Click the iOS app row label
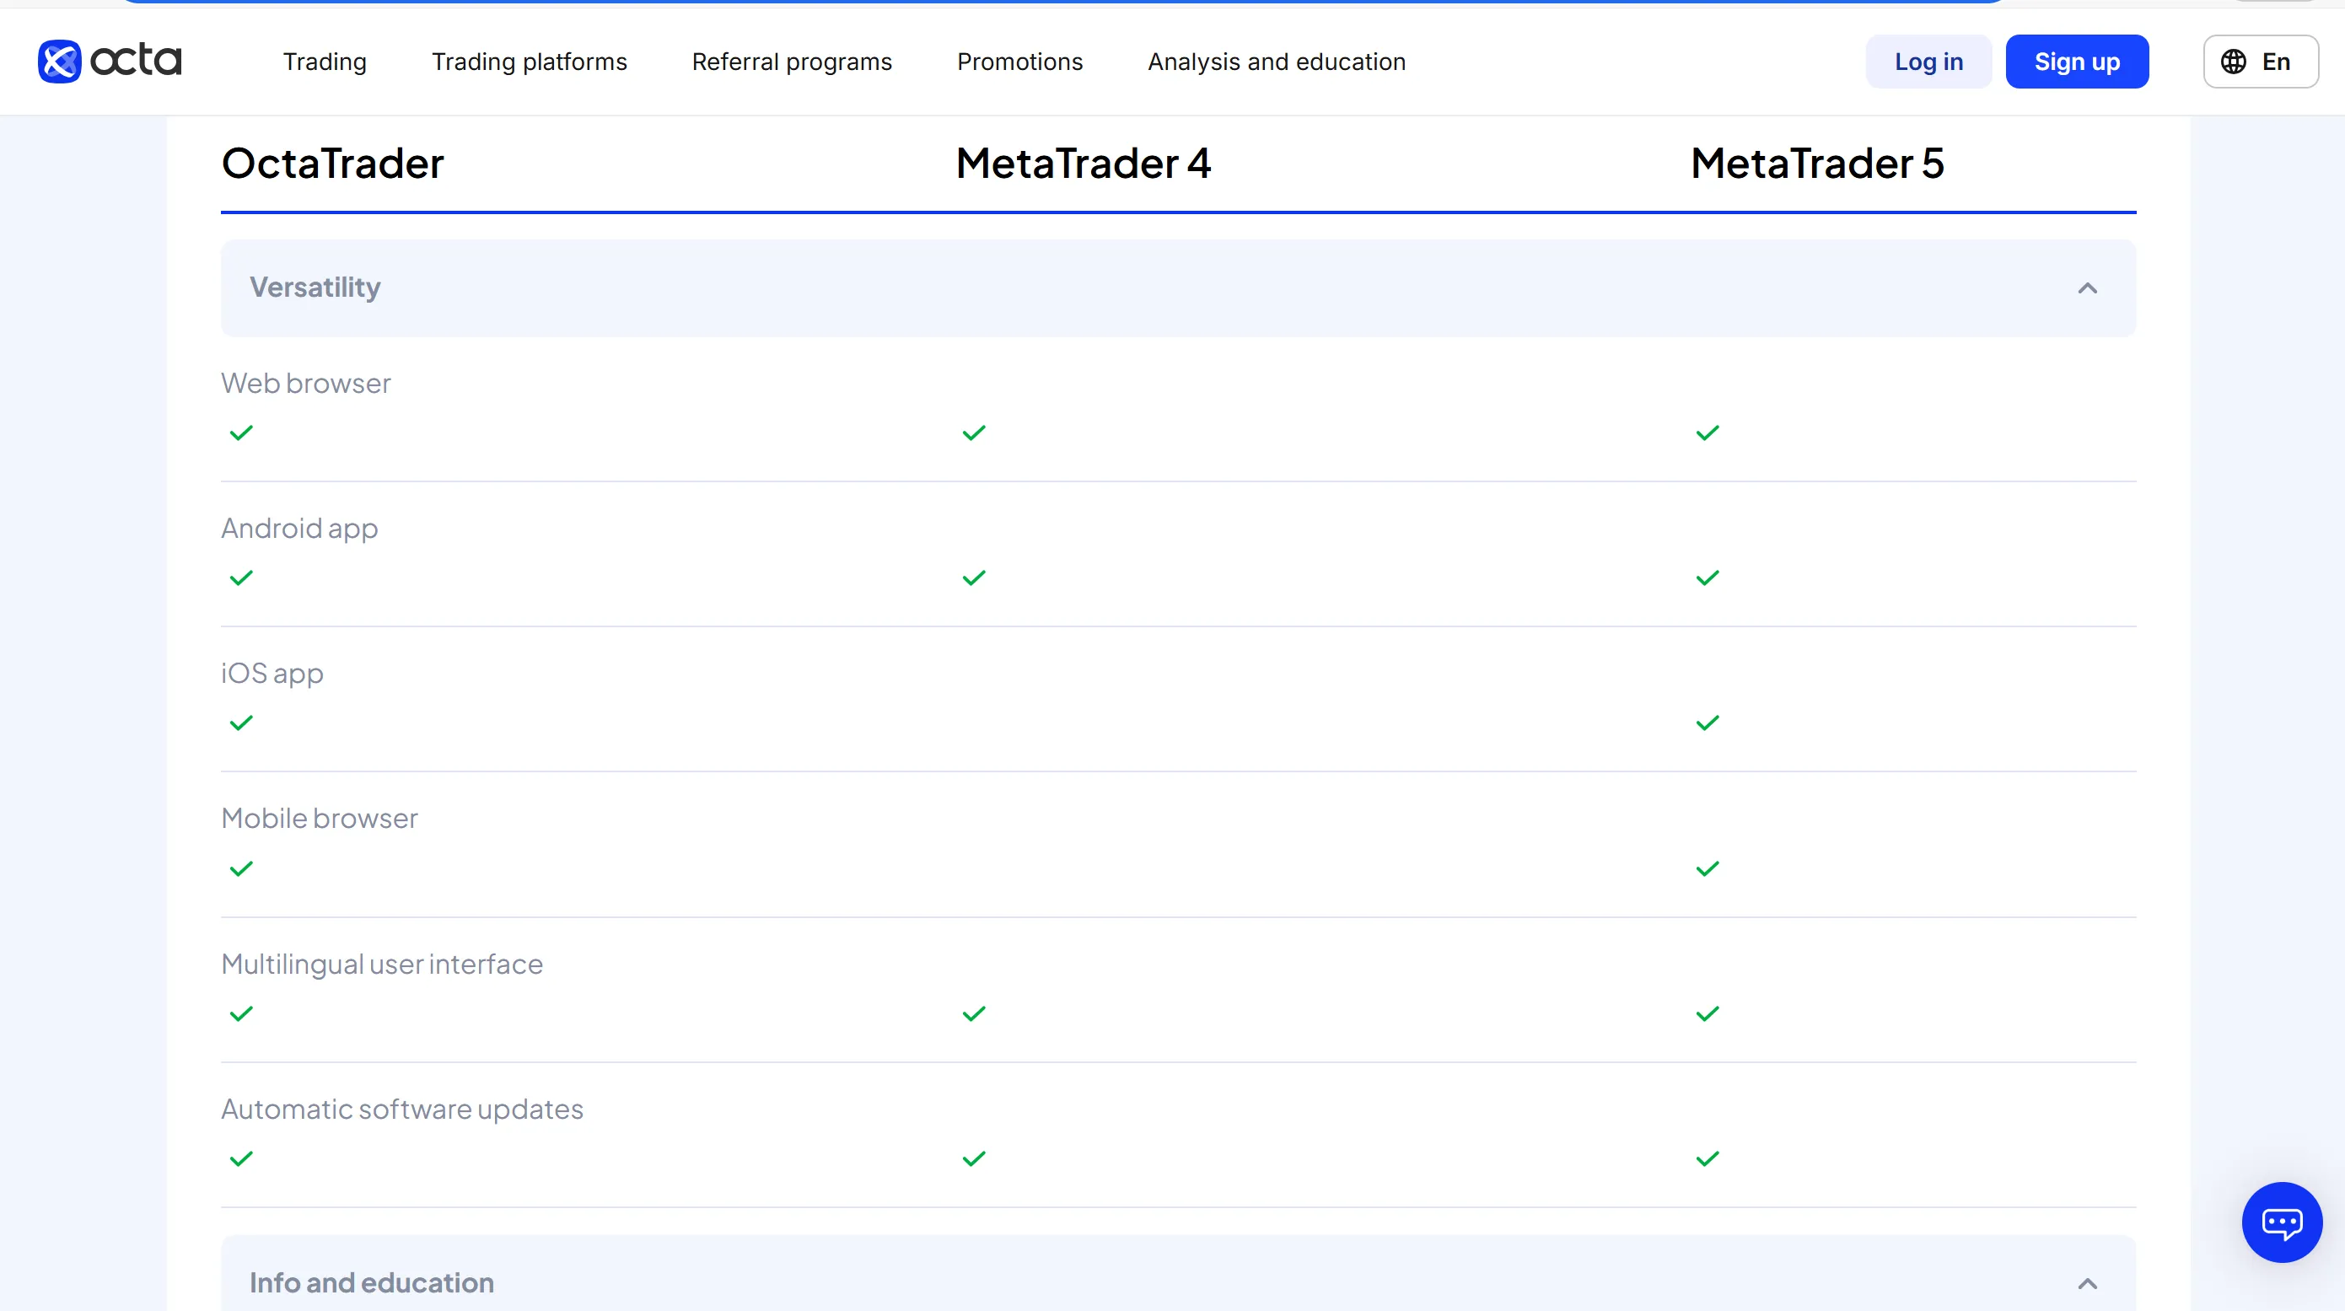The width and height of the screenshot is (2345, 1311). (x=272, y=674)
